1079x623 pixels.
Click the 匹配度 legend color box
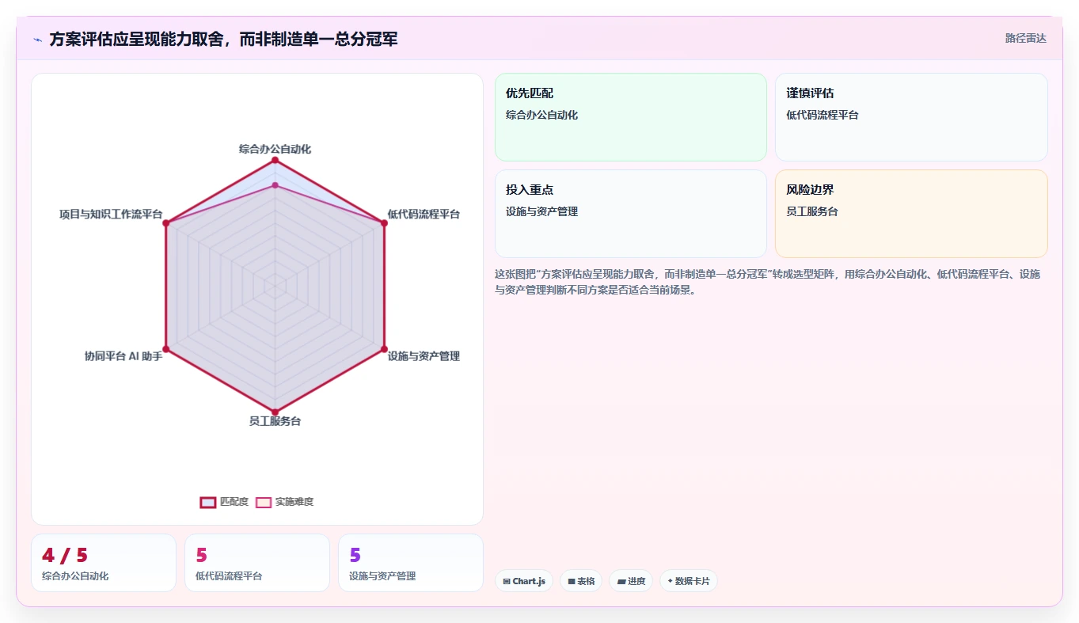(208, 502)
